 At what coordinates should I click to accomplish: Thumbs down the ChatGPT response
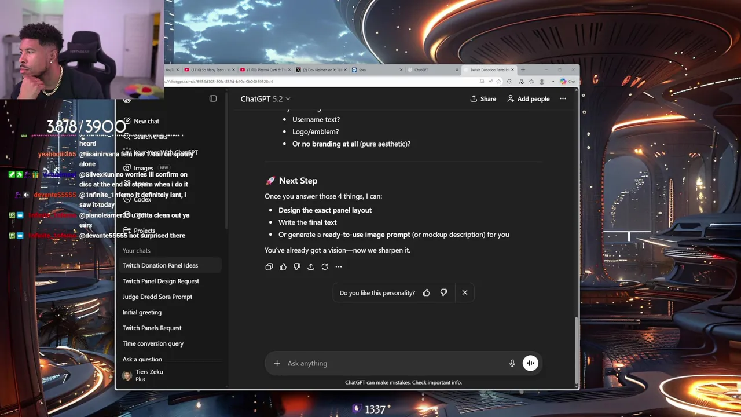click(x=297, y=266)
